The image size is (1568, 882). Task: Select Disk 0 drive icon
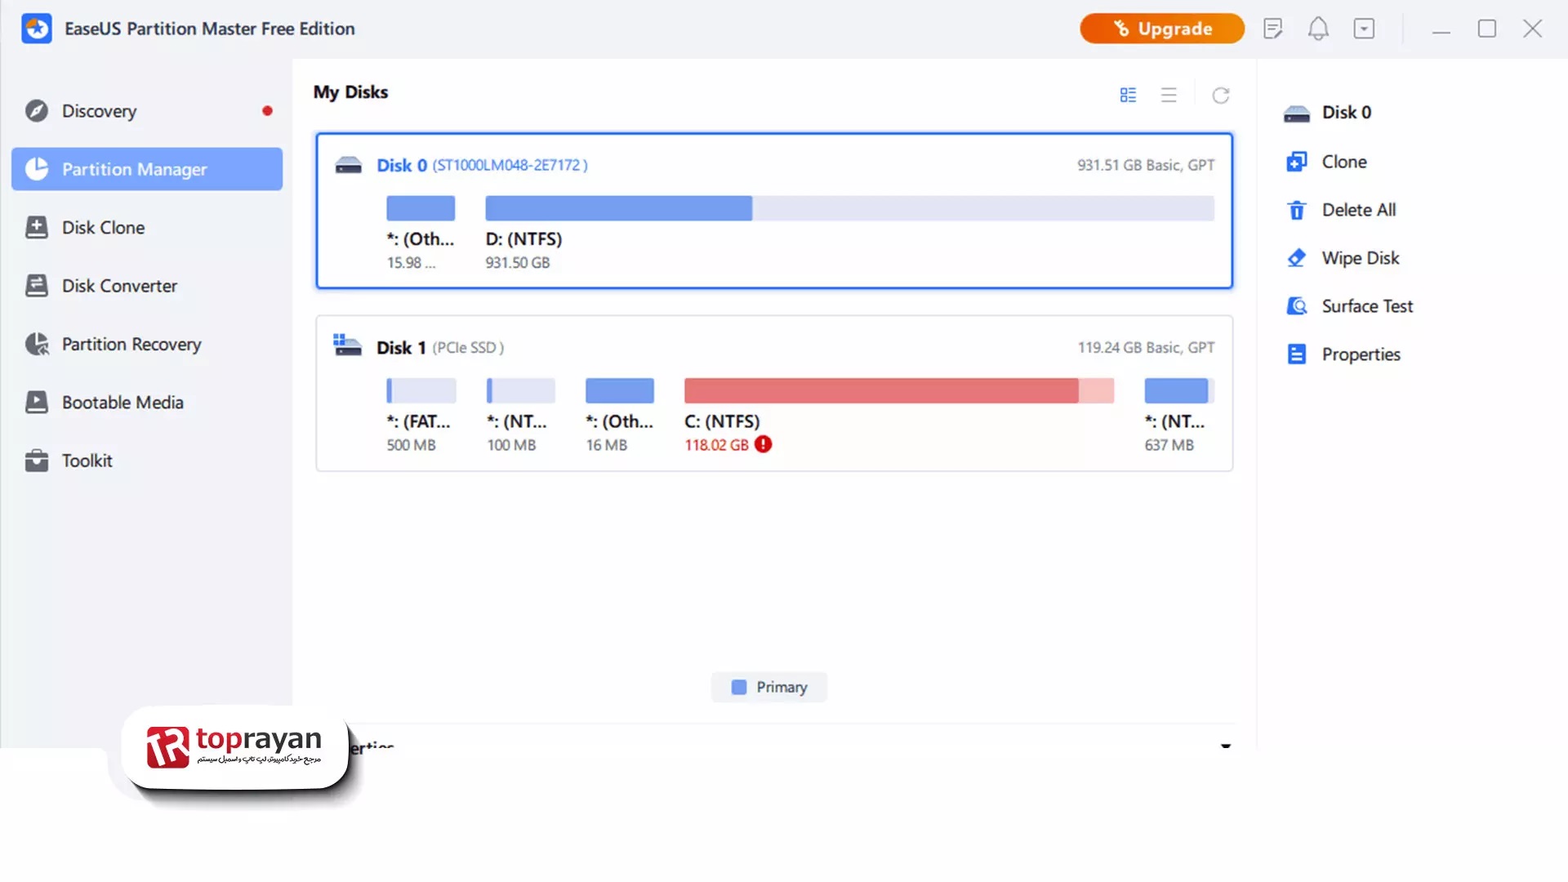pos(349,166)
